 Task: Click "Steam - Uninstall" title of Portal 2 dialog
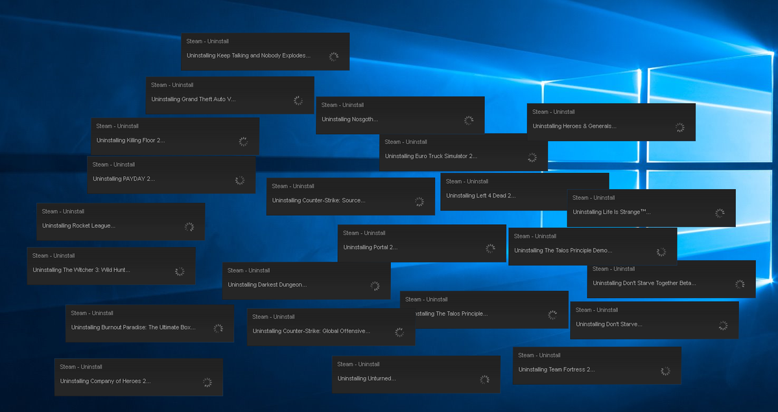coord(364,233)
